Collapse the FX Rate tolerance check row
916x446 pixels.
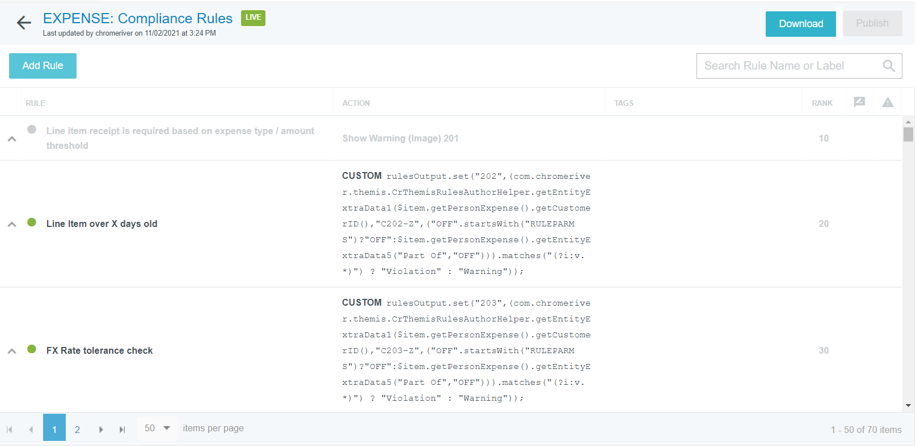(12, 351)
